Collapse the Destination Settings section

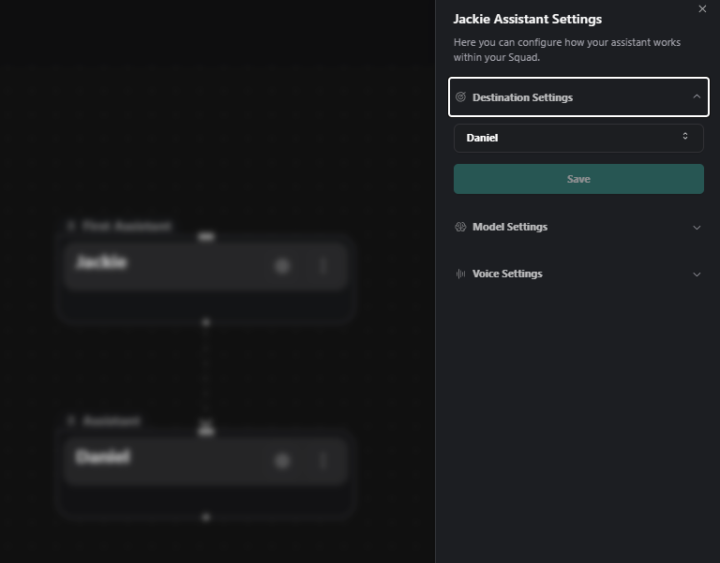tap(578, 96)
